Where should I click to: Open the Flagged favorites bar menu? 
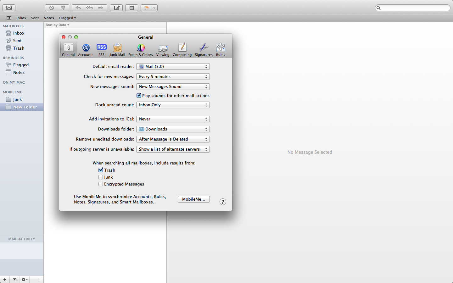point(67,18)
